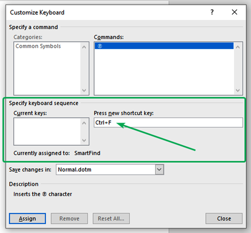Click the Categories scroll-down arrow
This screenshot has width=251, height=233.
tap(84, 90)
